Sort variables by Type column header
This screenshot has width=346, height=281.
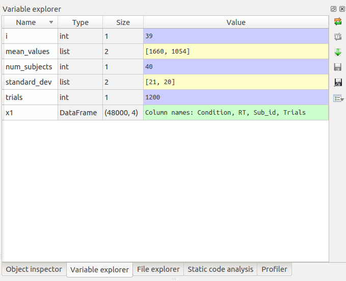point(81,22)
